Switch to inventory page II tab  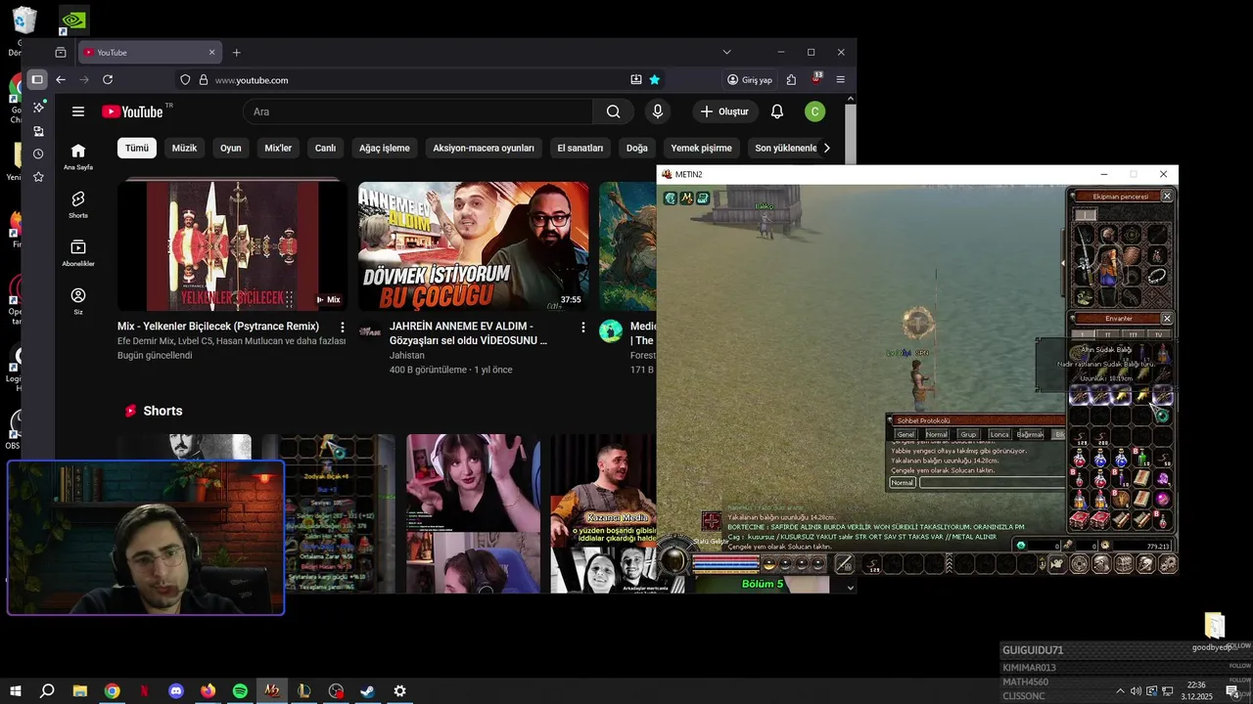1109,335
